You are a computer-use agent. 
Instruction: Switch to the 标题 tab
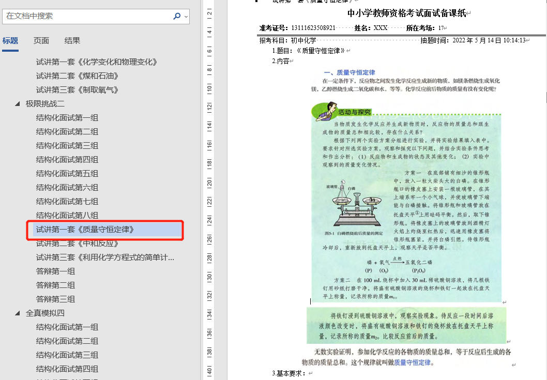point(10,41)
